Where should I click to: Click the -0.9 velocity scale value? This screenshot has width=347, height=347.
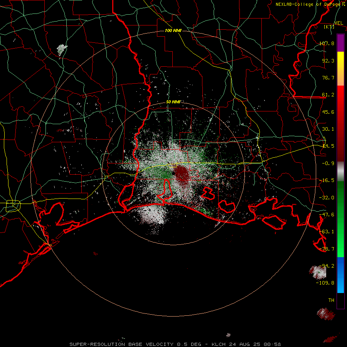pos(328,163)
